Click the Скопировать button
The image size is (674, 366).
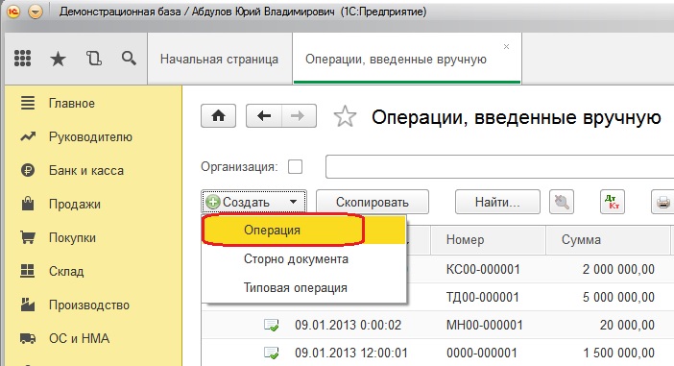(373, 202)
